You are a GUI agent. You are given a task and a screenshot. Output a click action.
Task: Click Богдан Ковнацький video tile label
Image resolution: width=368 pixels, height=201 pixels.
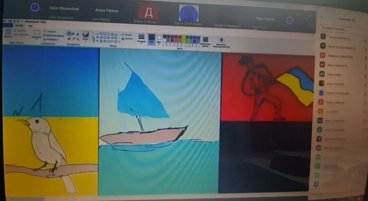pyautogui.click(x=227, y=26)
